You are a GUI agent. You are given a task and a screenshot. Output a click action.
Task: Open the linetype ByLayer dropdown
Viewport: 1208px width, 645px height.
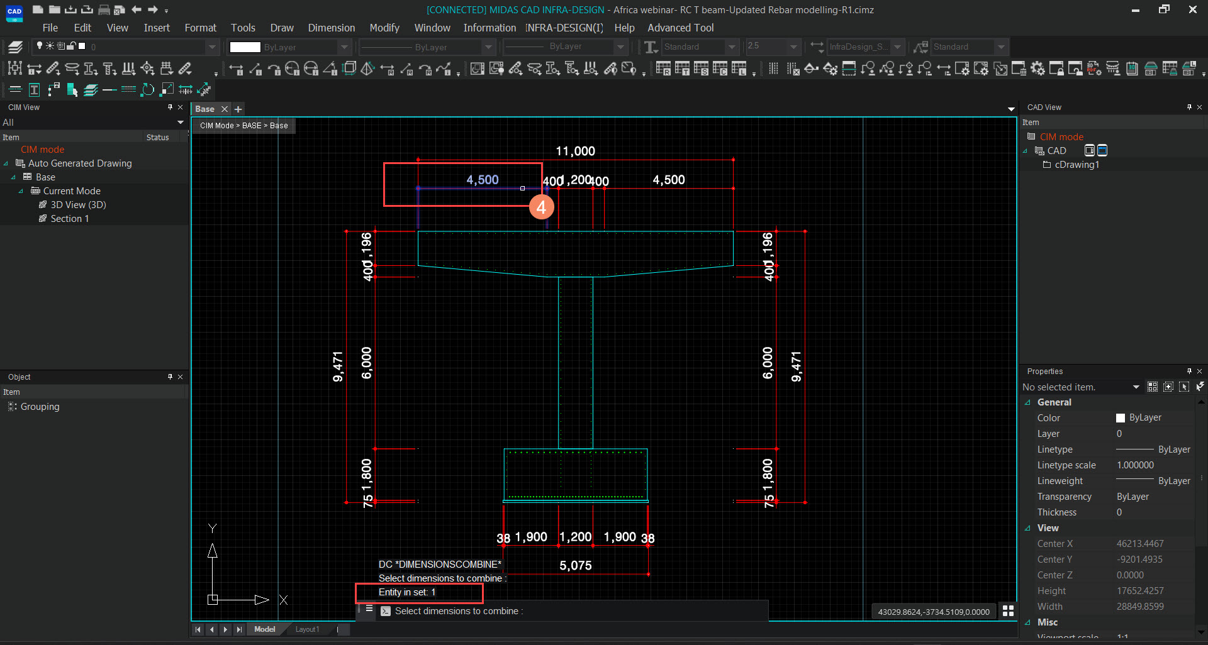[488, 47]
